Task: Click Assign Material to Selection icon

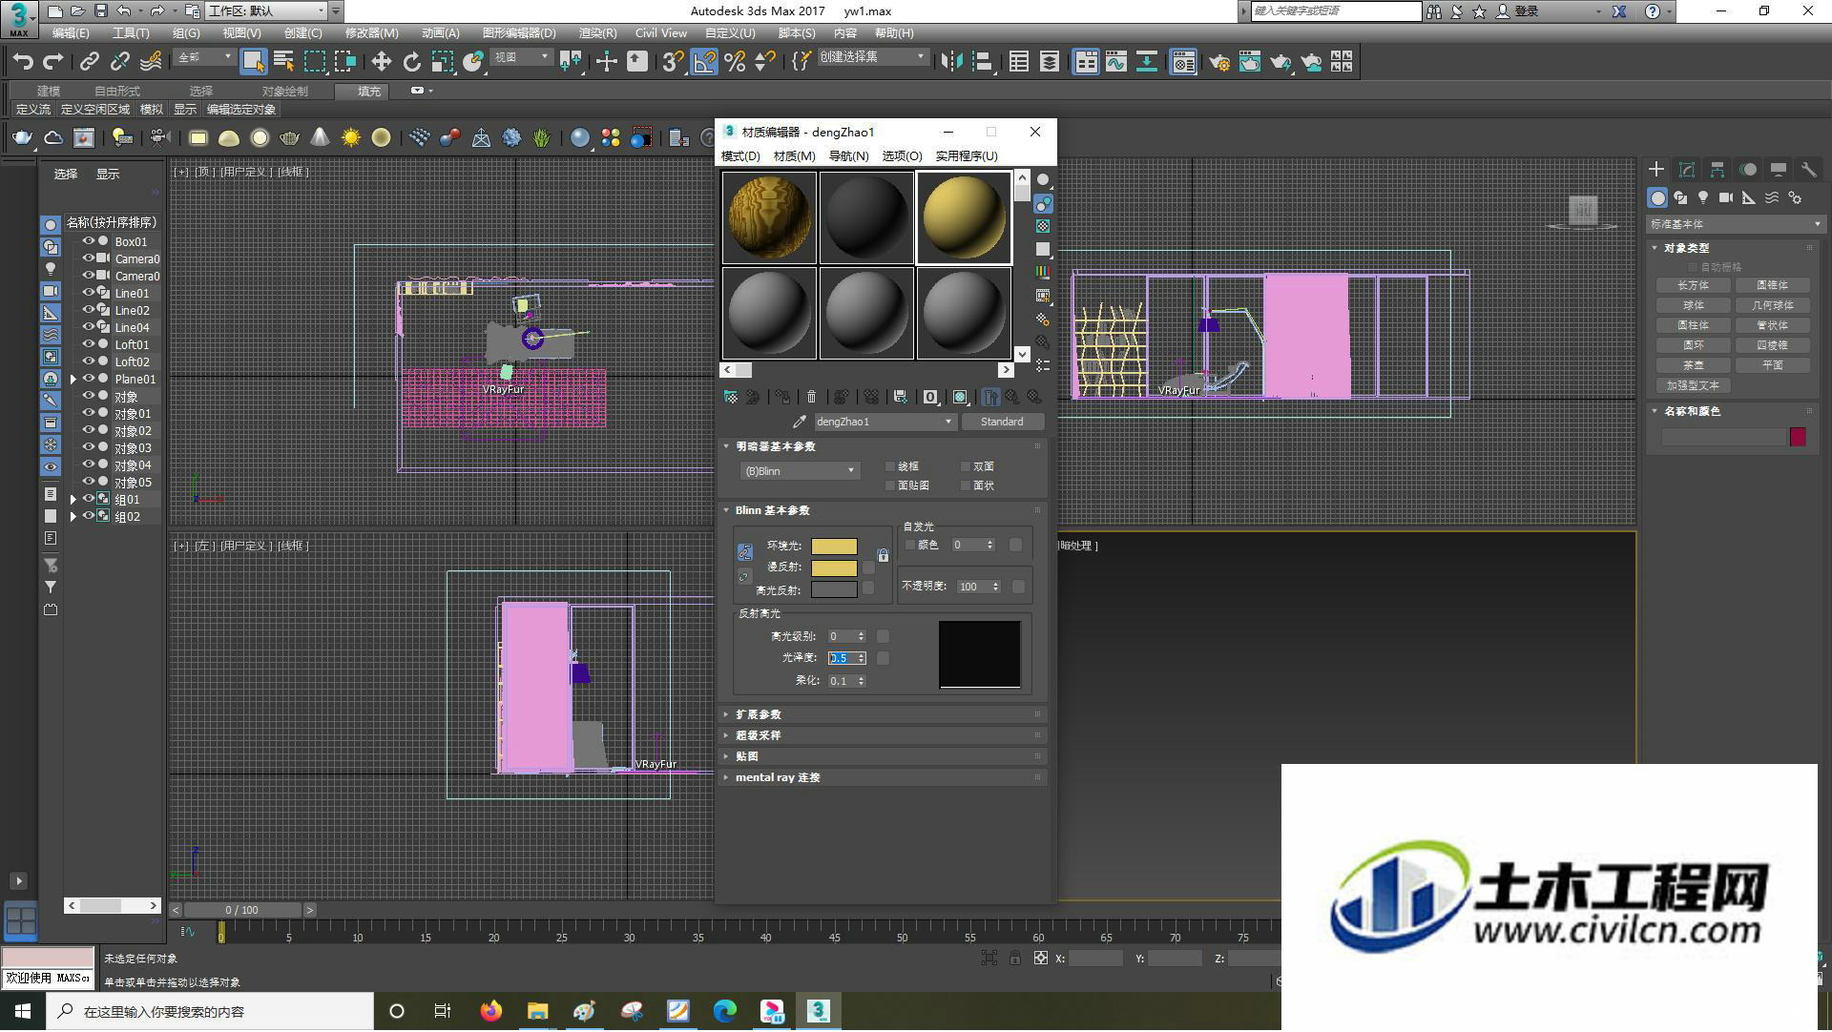Action: pyautogui.click(x=782, y=397)
